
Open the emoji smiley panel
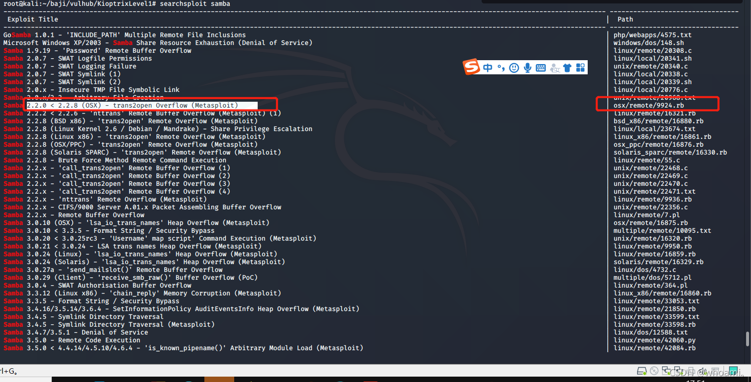514,68
